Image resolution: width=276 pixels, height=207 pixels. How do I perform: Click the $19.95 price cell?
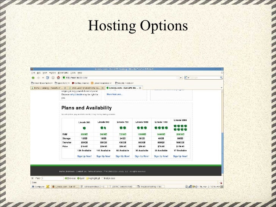(84, 146)
